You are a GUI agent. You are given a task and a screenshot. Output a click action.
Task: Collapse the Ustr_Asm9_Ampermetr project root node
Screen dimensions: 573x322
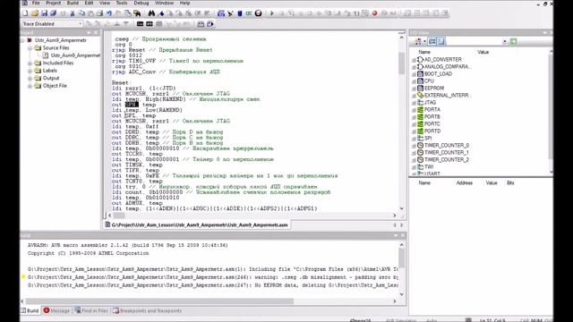(22, 40)
